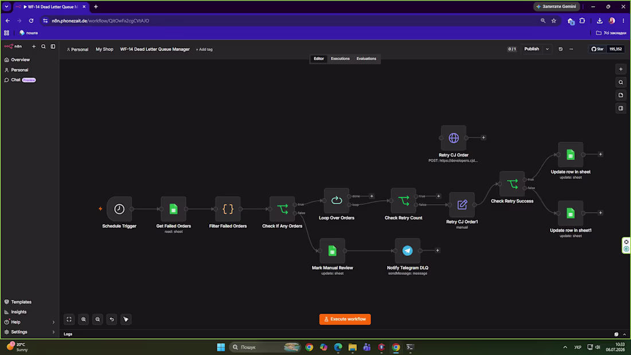Click the sidebar create plus icon
Screen dimensions: 631x355
tap(34, 46)
